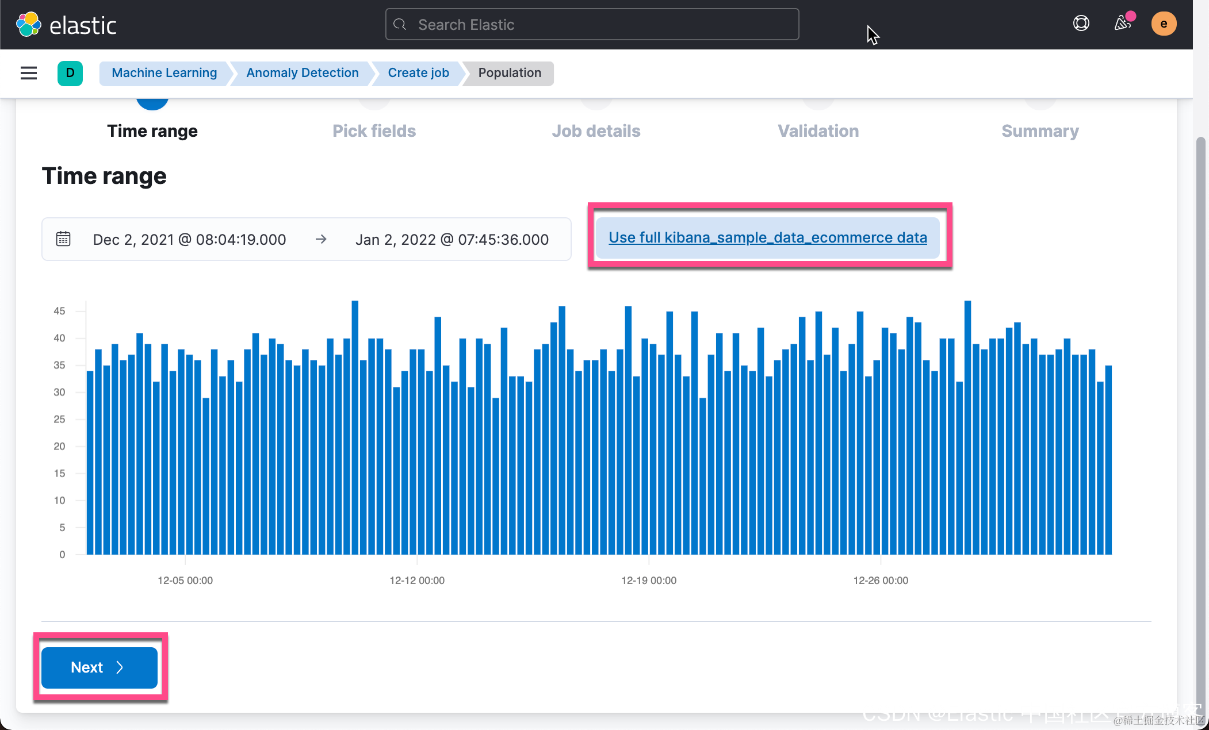Screen dimensions: 1209x730
Task: Click the Elastic logo icon
Action: click(29, 25)
